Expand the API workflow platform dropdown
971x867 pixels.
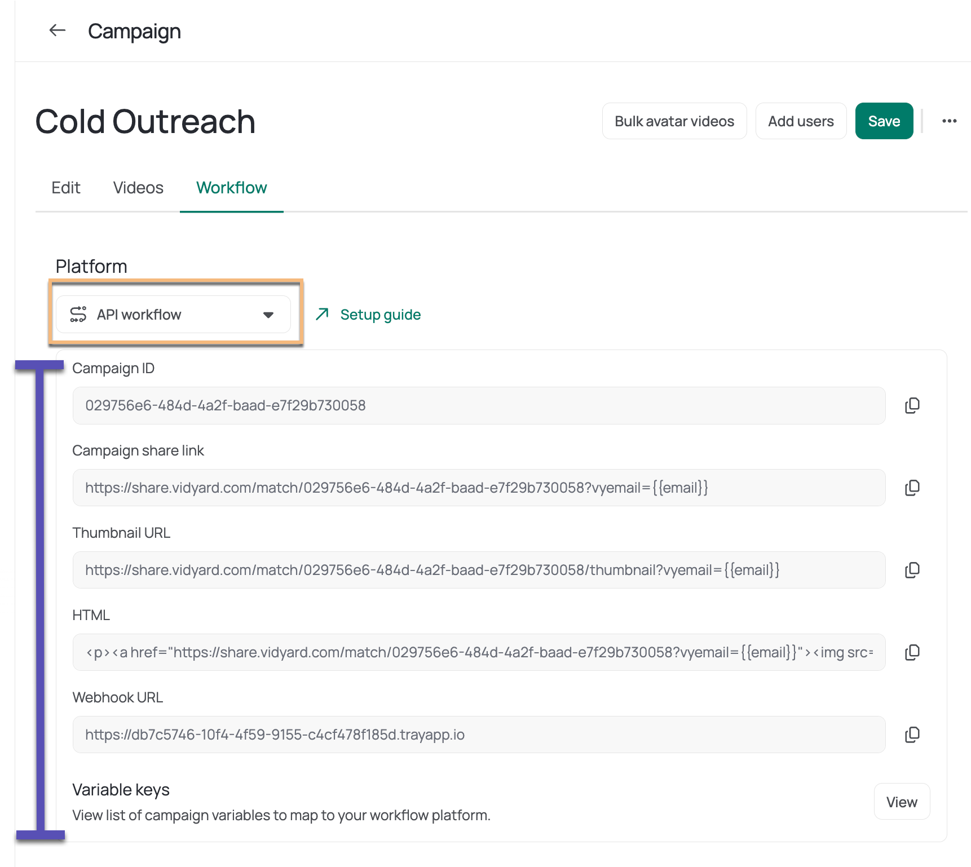click(x=173, y=314)
